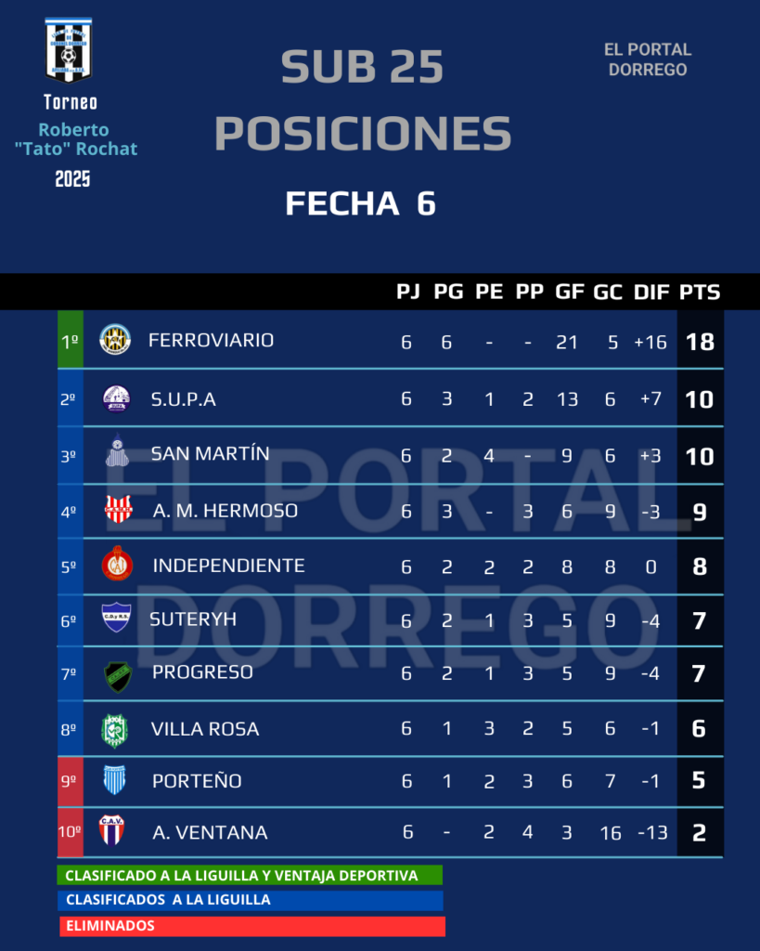Click the Ferroviario club crest
760x951 pixels.
115,340
